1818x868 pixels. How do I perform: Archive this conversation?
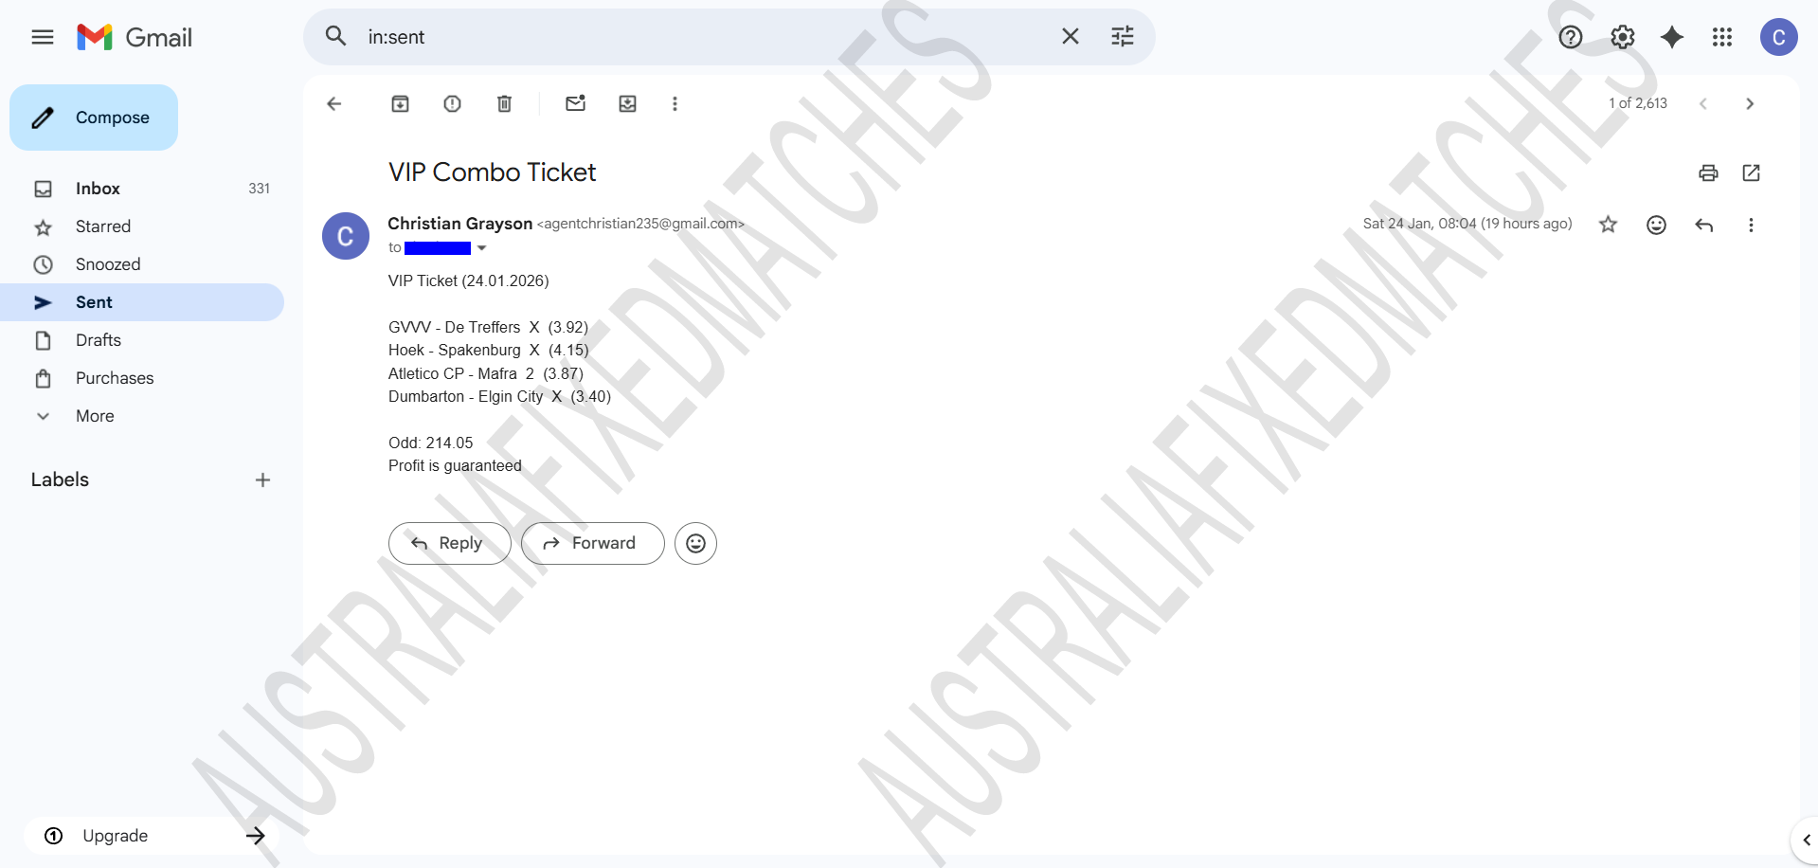[401, 103]
